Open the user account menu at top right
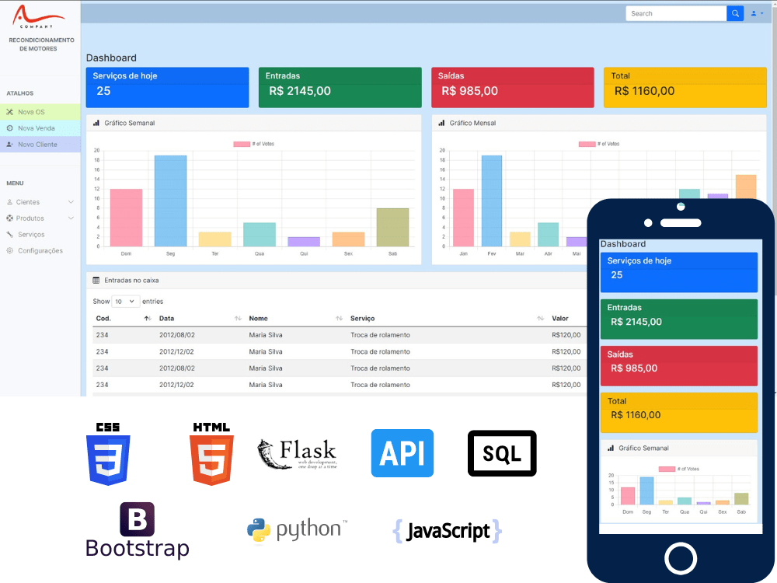 tap(755, 13)
